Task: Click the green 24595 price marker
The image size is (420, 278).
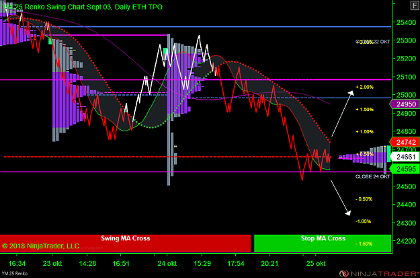Action: tap(405, 169)
